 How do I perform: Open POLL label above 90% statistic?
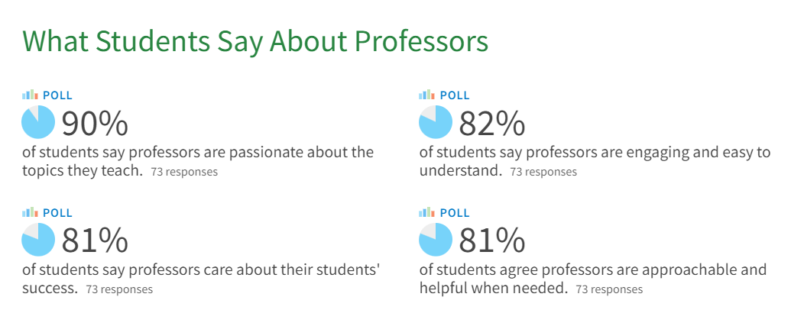click(x=57, y=95)
